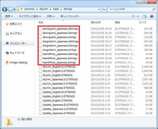
Task: Select file hearthfires_japanese.strings
Action: pyautogui.click(x=59, y=63)
